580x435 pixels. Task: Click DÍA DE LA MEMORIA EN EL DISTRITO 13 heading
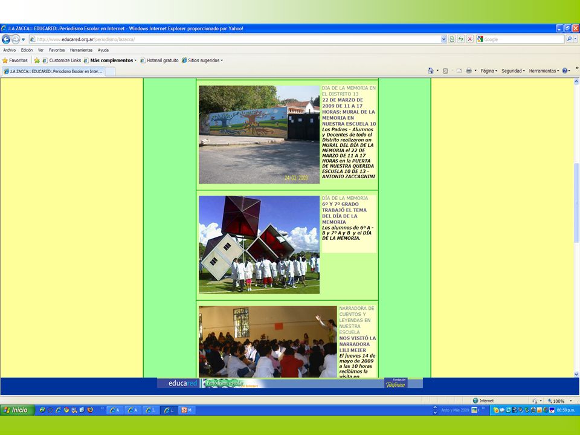pos(349,91)
